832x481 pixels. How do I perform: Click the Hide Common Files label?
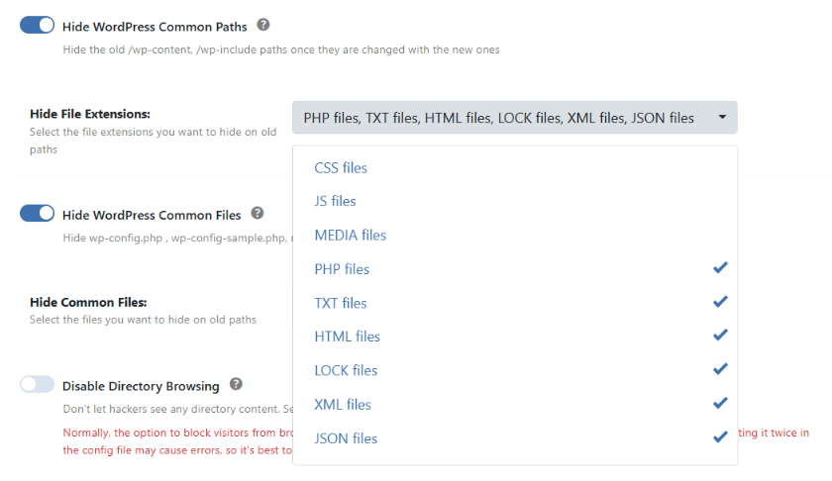(x=88, y=302)
